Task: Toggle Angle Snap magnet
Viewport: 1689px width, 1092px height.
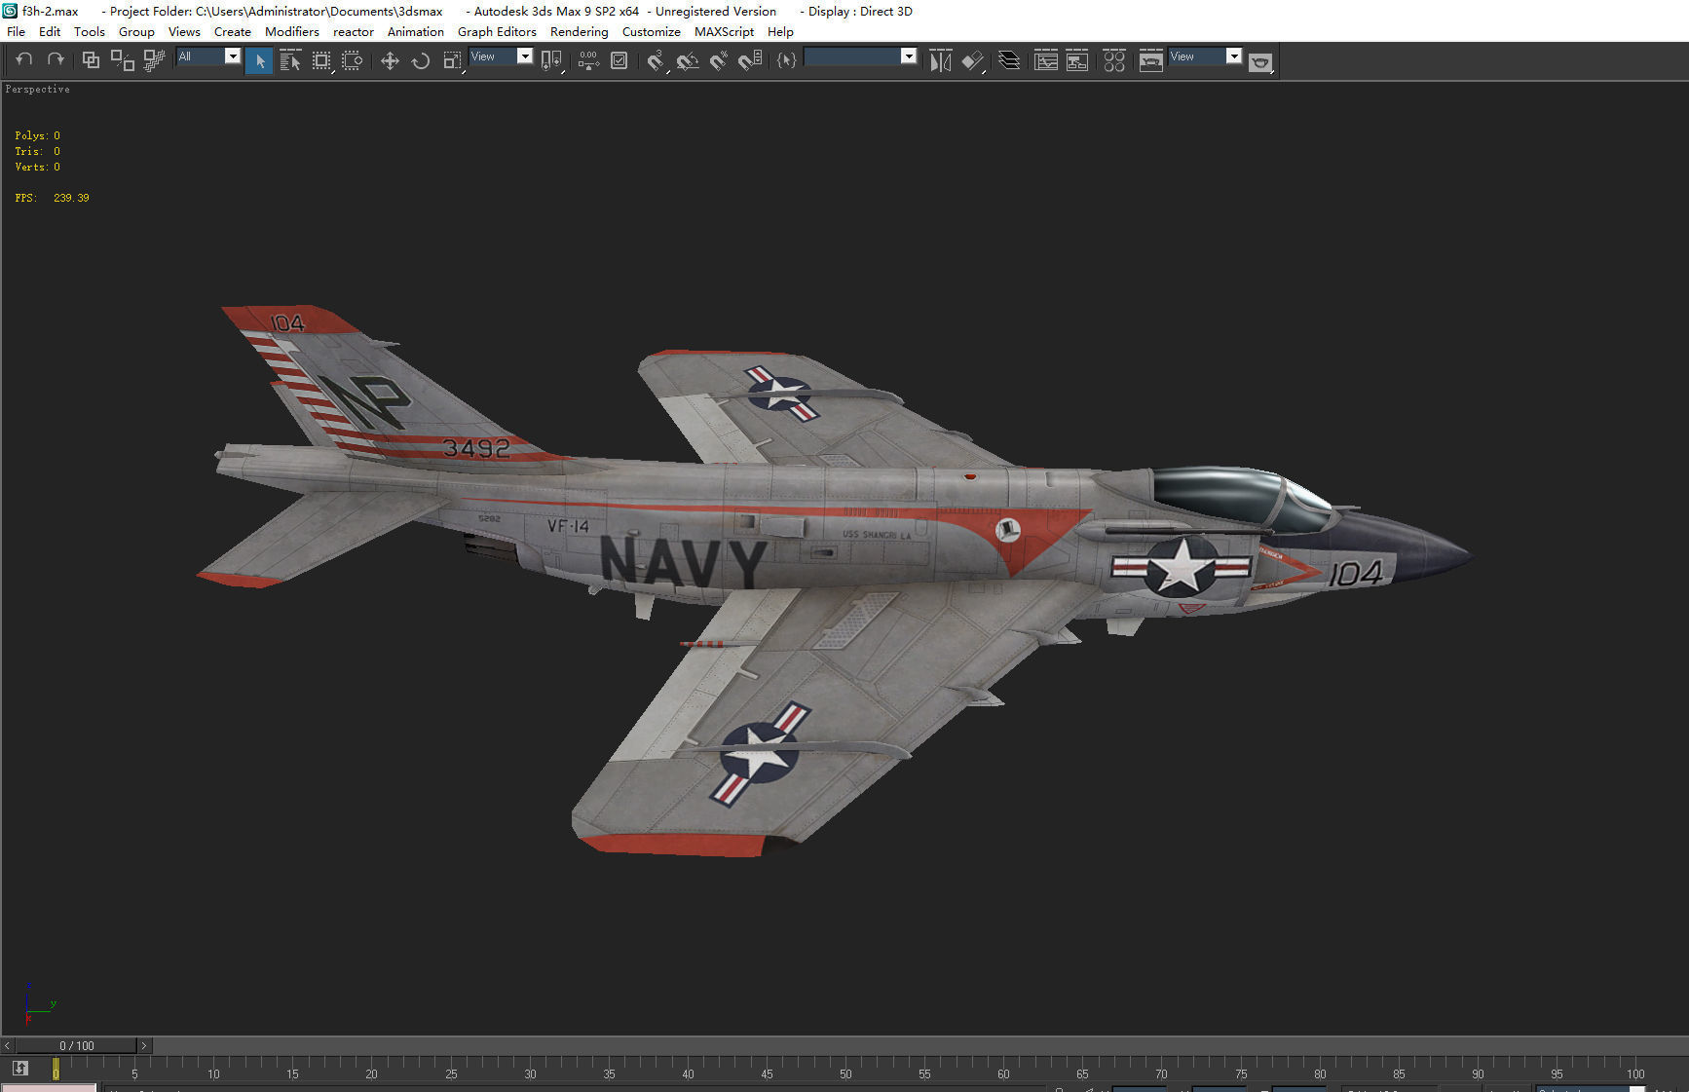Action: tap(688, 60)
